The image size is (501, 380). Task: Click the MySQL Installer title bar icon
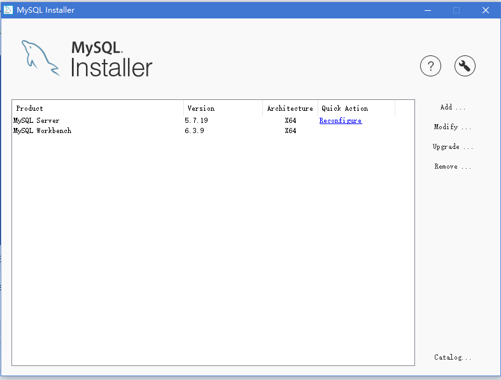pos(8,10)
